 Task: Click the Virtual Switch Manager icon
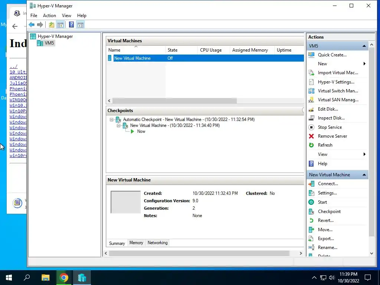(311, 91)
